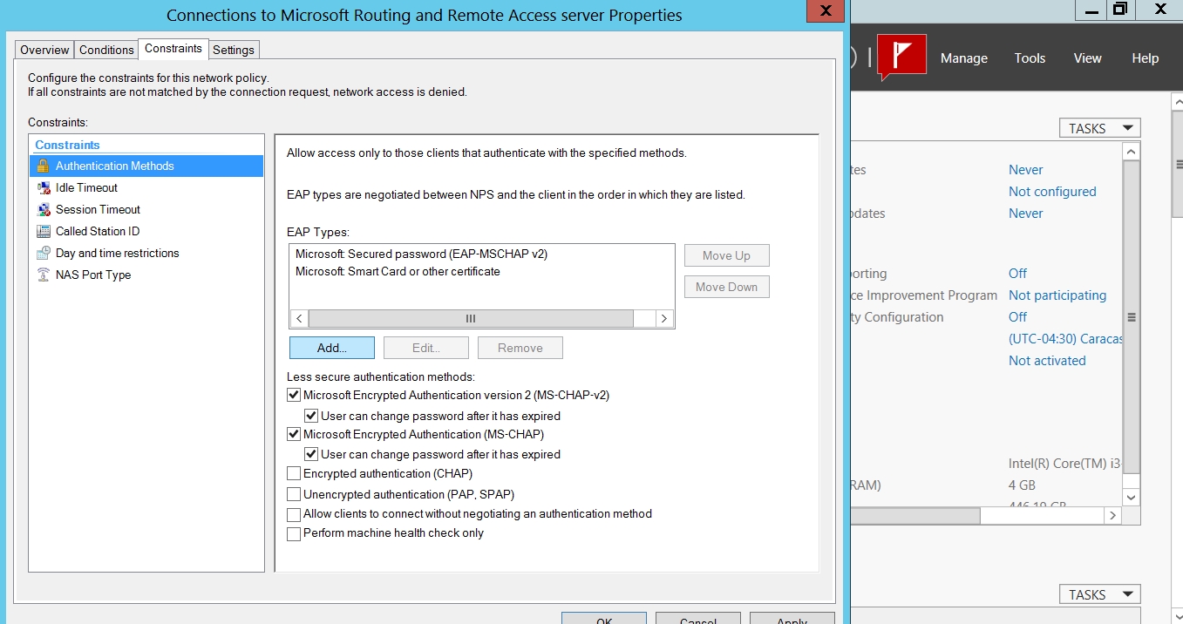Click the Idle Timeout icon

coord(43,187)
